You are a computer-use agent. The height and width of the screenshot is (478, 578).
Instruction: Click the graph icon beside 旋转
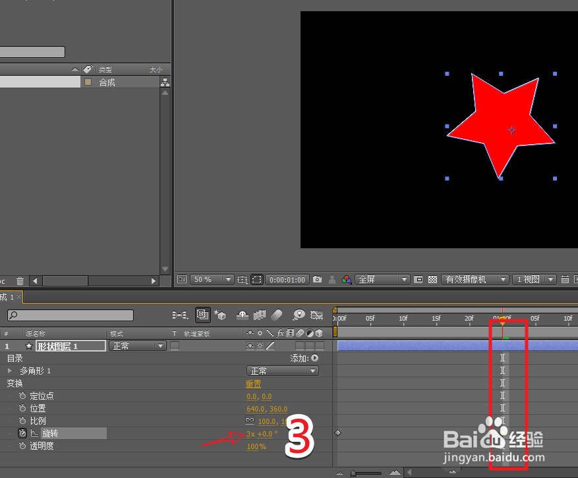click(34, 433)
